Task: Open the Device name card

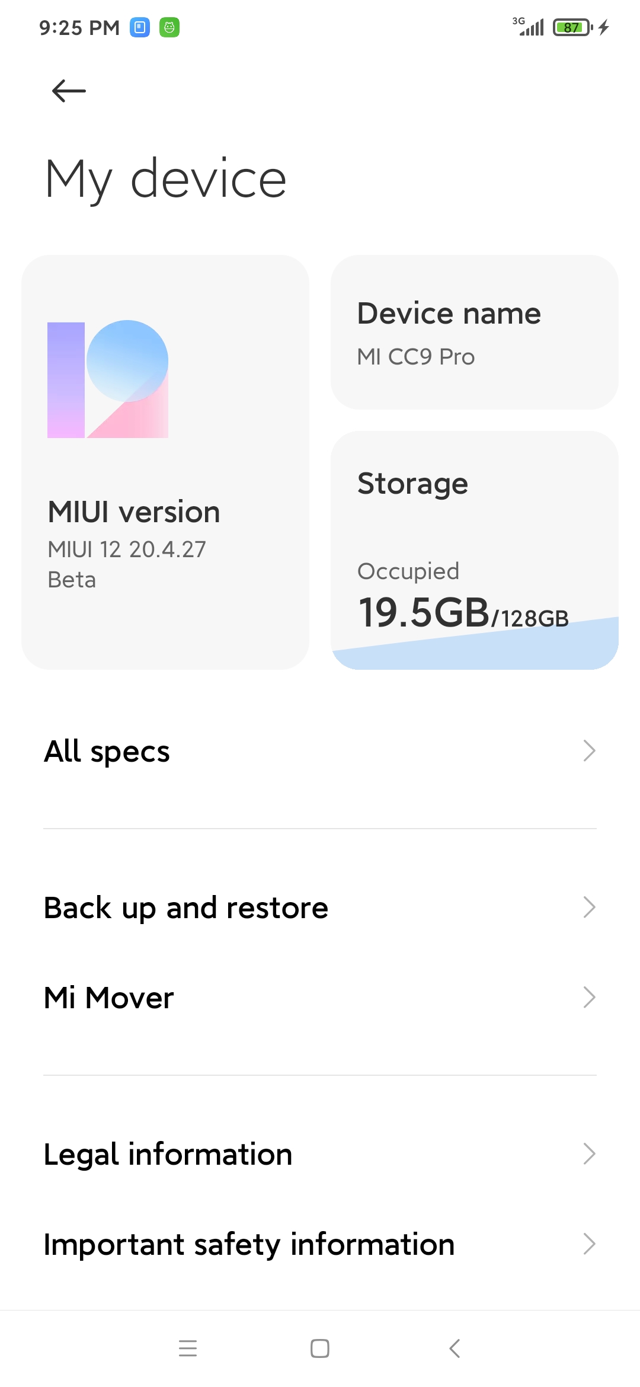Action: pyautogui.click(x=474, y=333)
